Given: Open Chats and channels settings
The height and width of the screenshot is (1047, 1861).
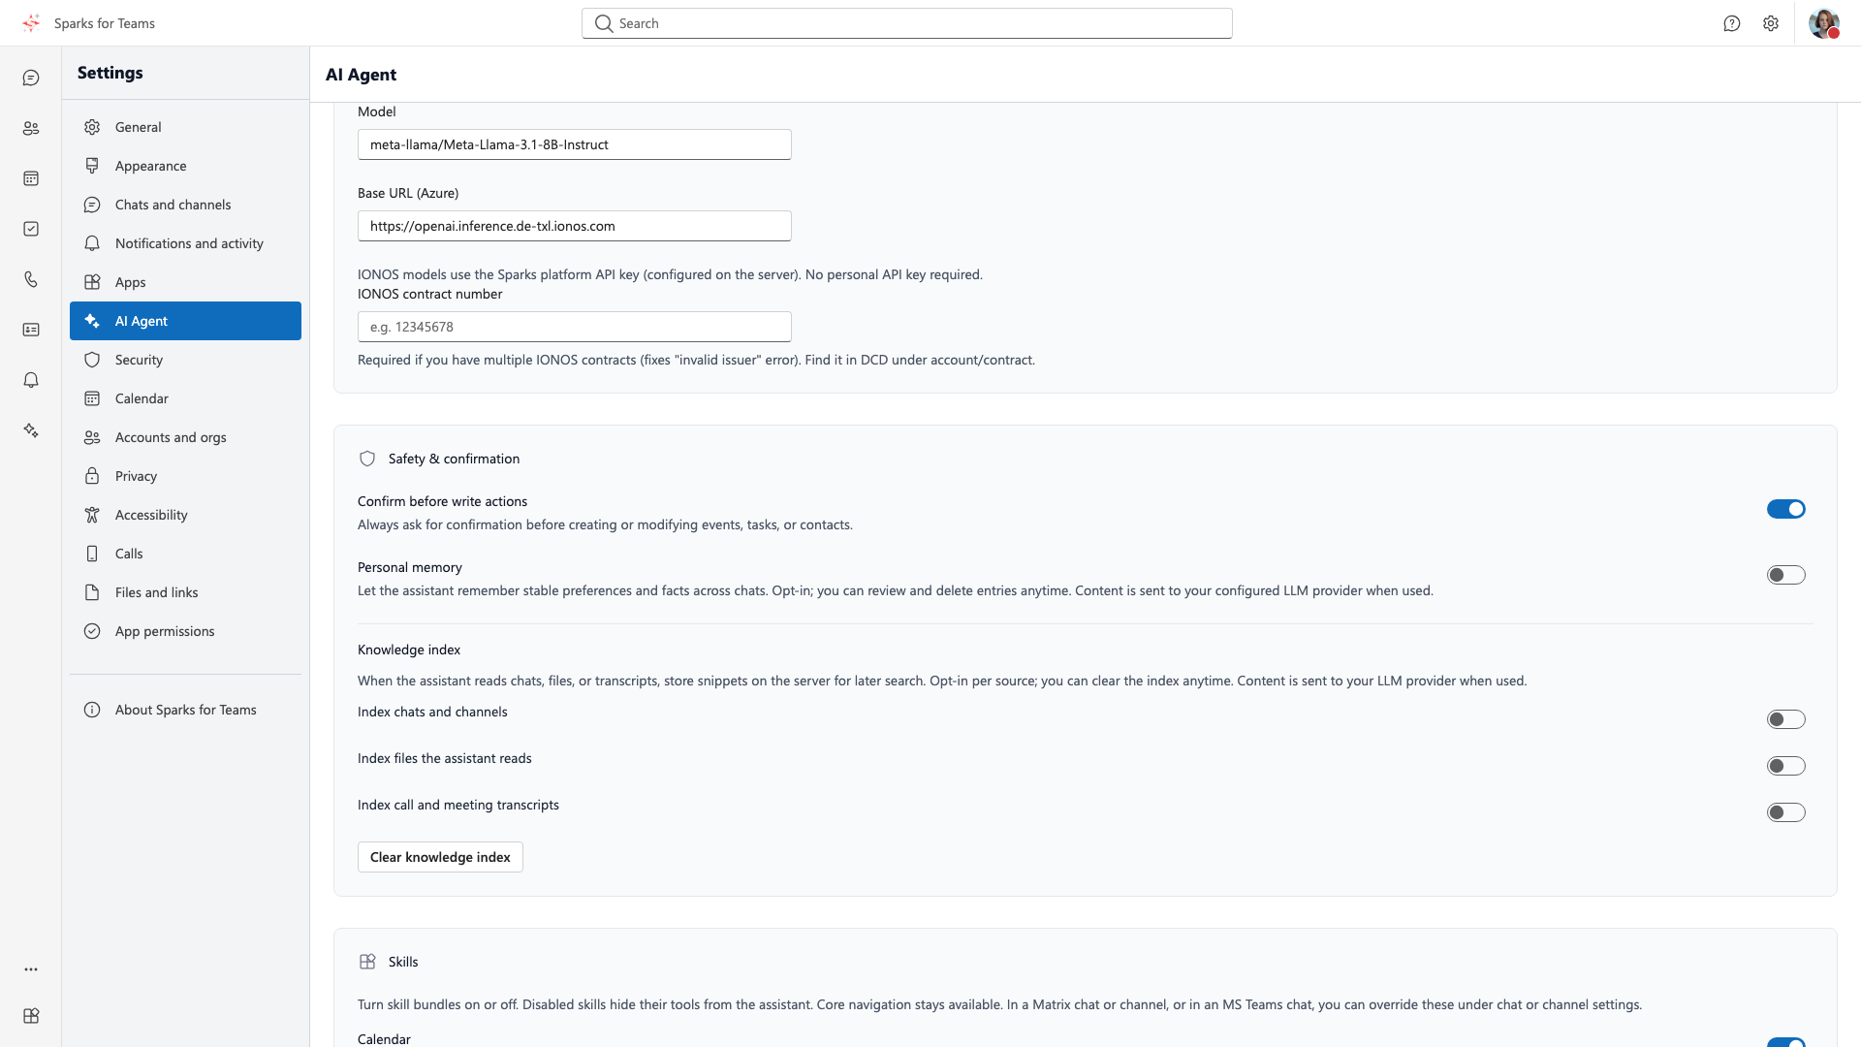Looking at the screenshot, I should click(185, 205).
